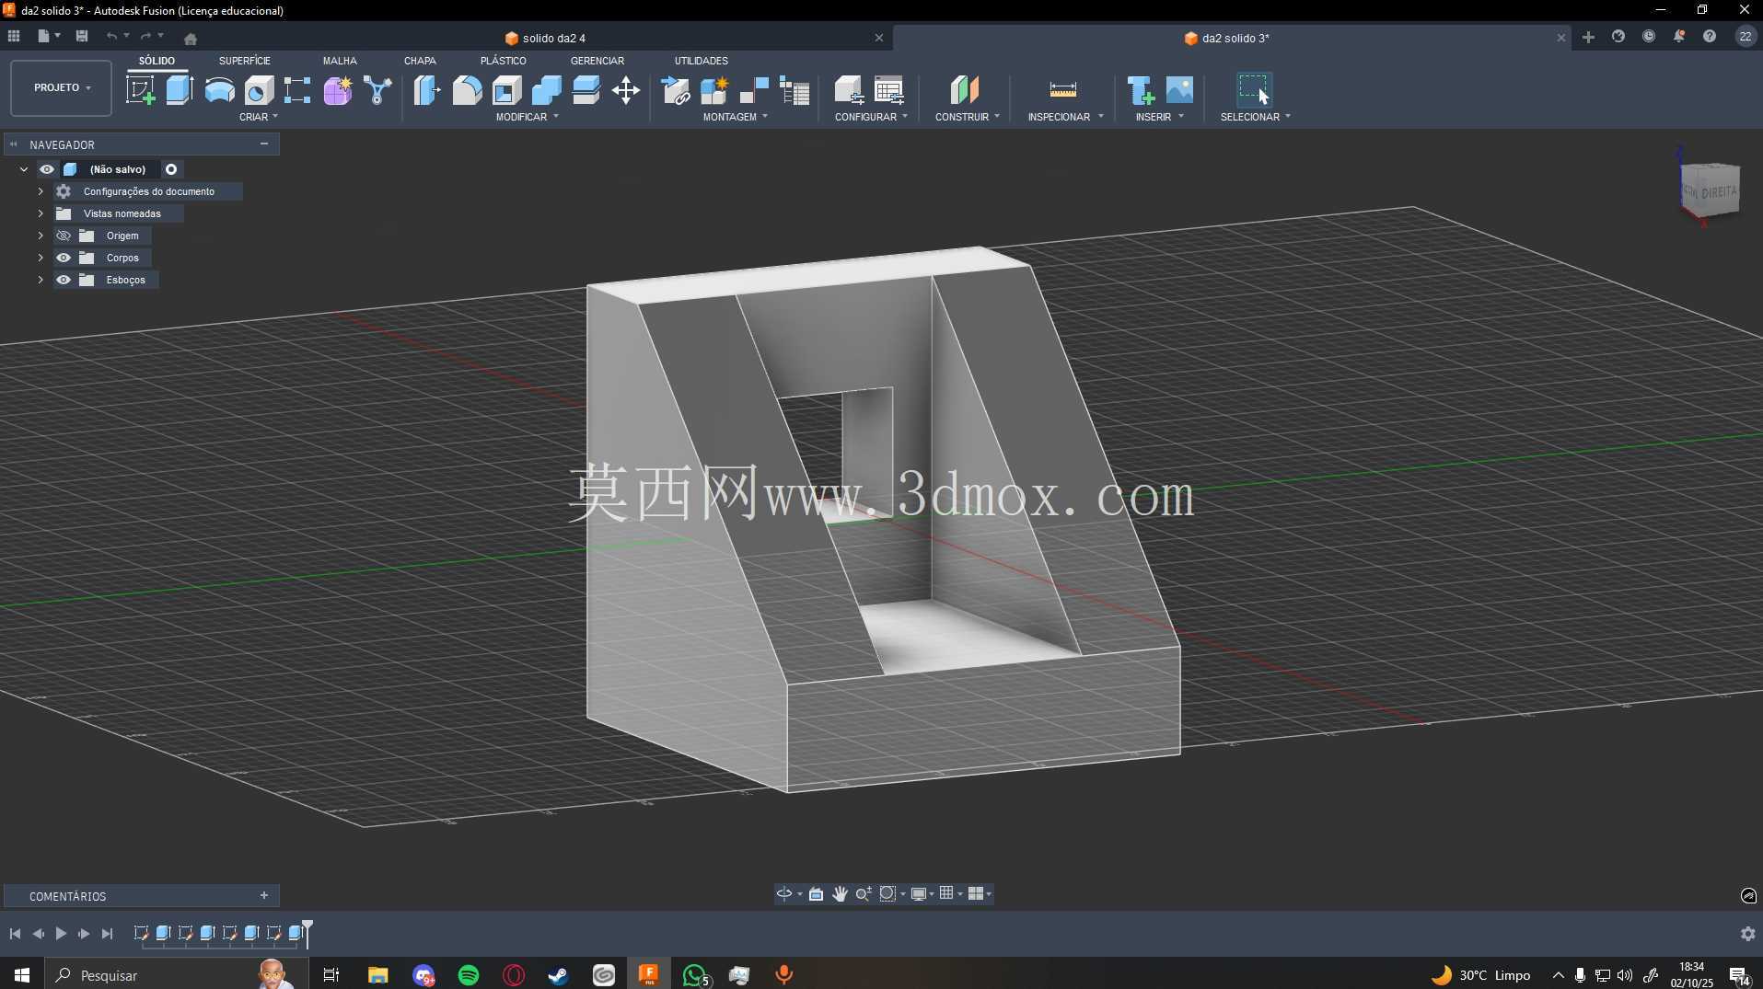Open a new design tab plus button
1763x989 pixels.
click(1588, 37)
